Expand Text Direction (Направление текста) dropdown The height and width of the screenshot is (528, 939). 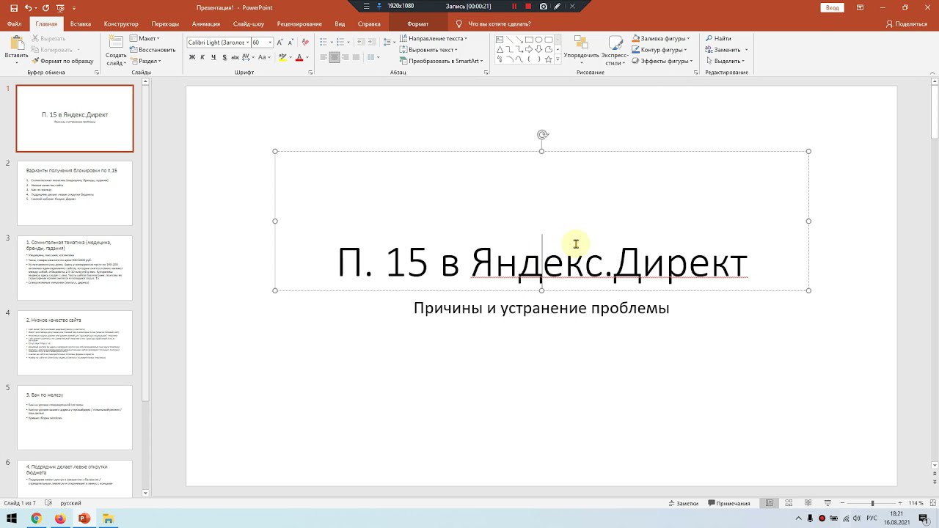coord(434,38)
